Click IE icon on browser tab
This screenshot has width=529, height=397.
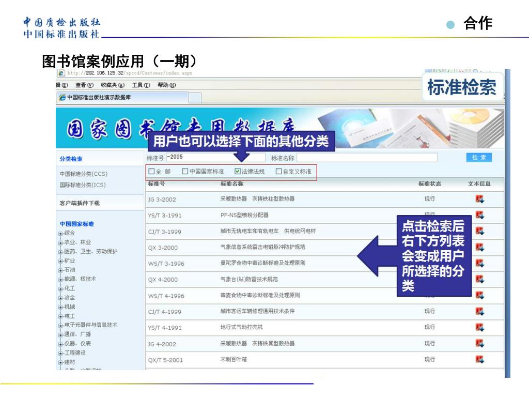coord(63,98)
